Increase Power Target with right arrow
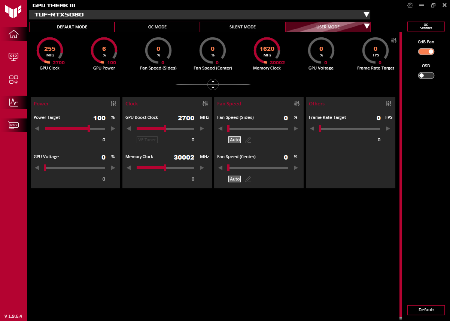The width and height of the screenshot is (450, 321). (113, 129)
